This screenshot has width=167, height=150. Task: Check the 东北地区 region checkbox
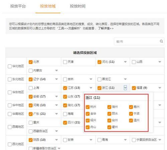(10, 79)
